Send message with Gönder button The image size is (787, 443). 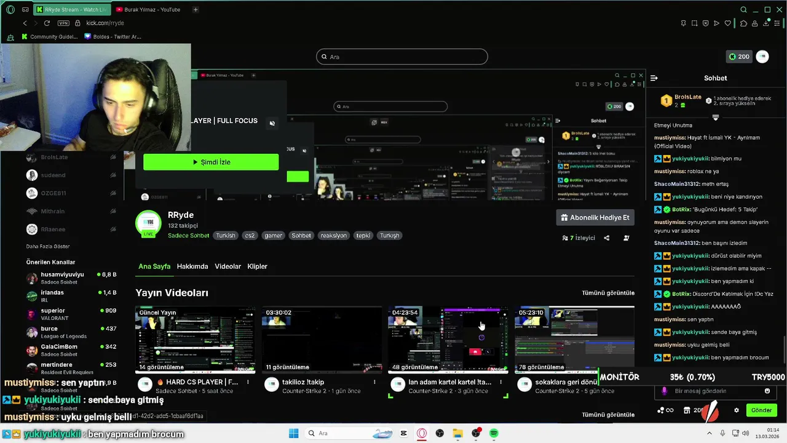click(x=761, y=410)
